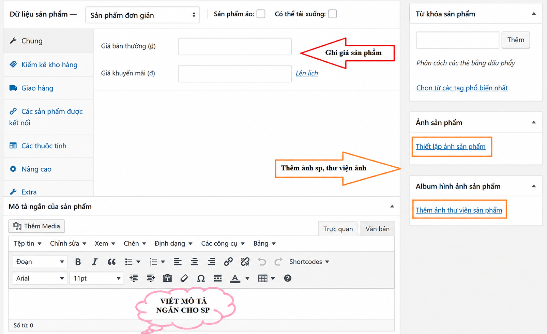Open the Sản phẩm đơn giản product type dropdown
This screenshot has height=334, width=547.
[x=142, y=15]
